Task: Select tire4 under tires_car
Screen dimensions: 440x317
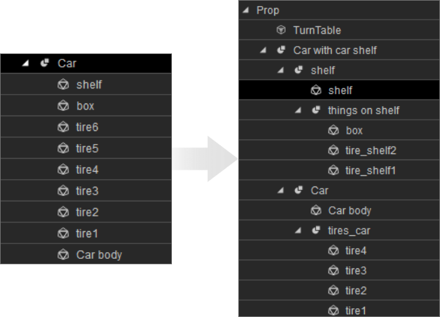Action: 356,251
